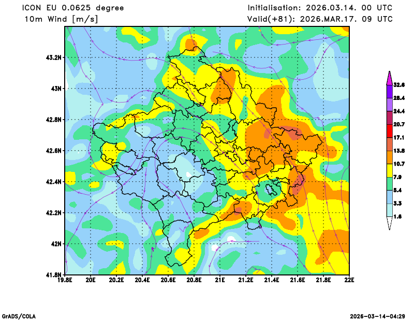
Task: Click the GrADS/COLA credit text
Action: tap(19, 316)
